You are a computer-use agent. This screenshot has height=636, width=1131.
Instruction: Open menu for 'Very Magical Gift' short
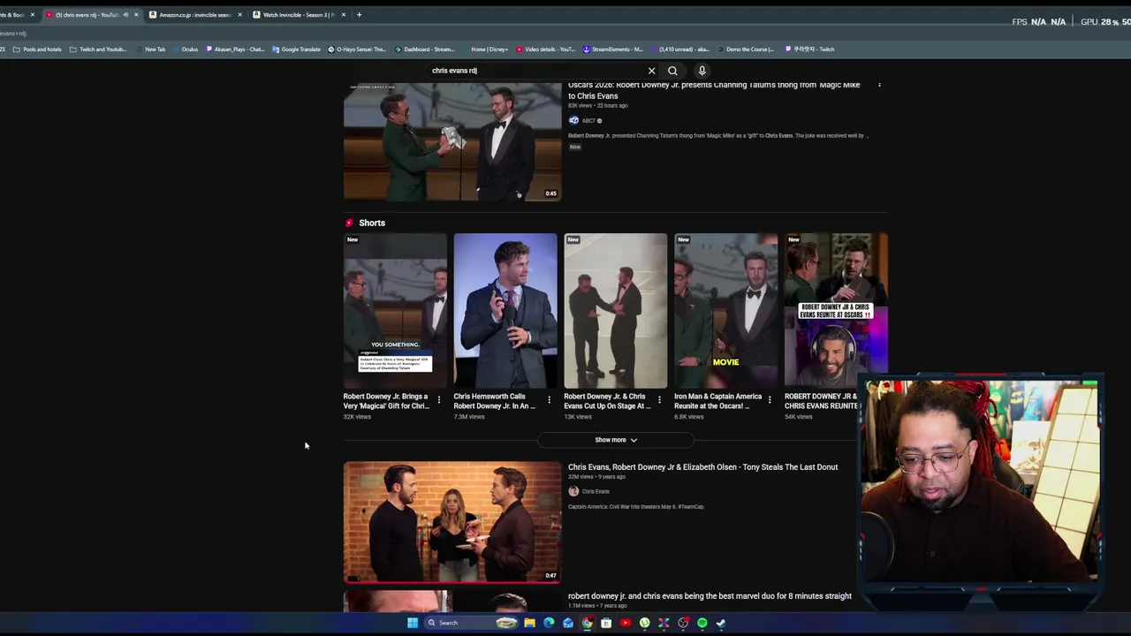[x=438, y=400]
